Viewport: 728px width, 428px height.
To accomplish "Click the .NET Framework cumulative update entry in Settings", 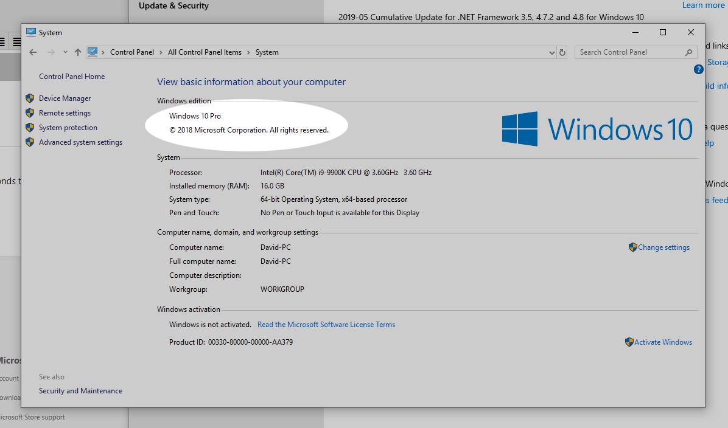I will tap(491, 17).
